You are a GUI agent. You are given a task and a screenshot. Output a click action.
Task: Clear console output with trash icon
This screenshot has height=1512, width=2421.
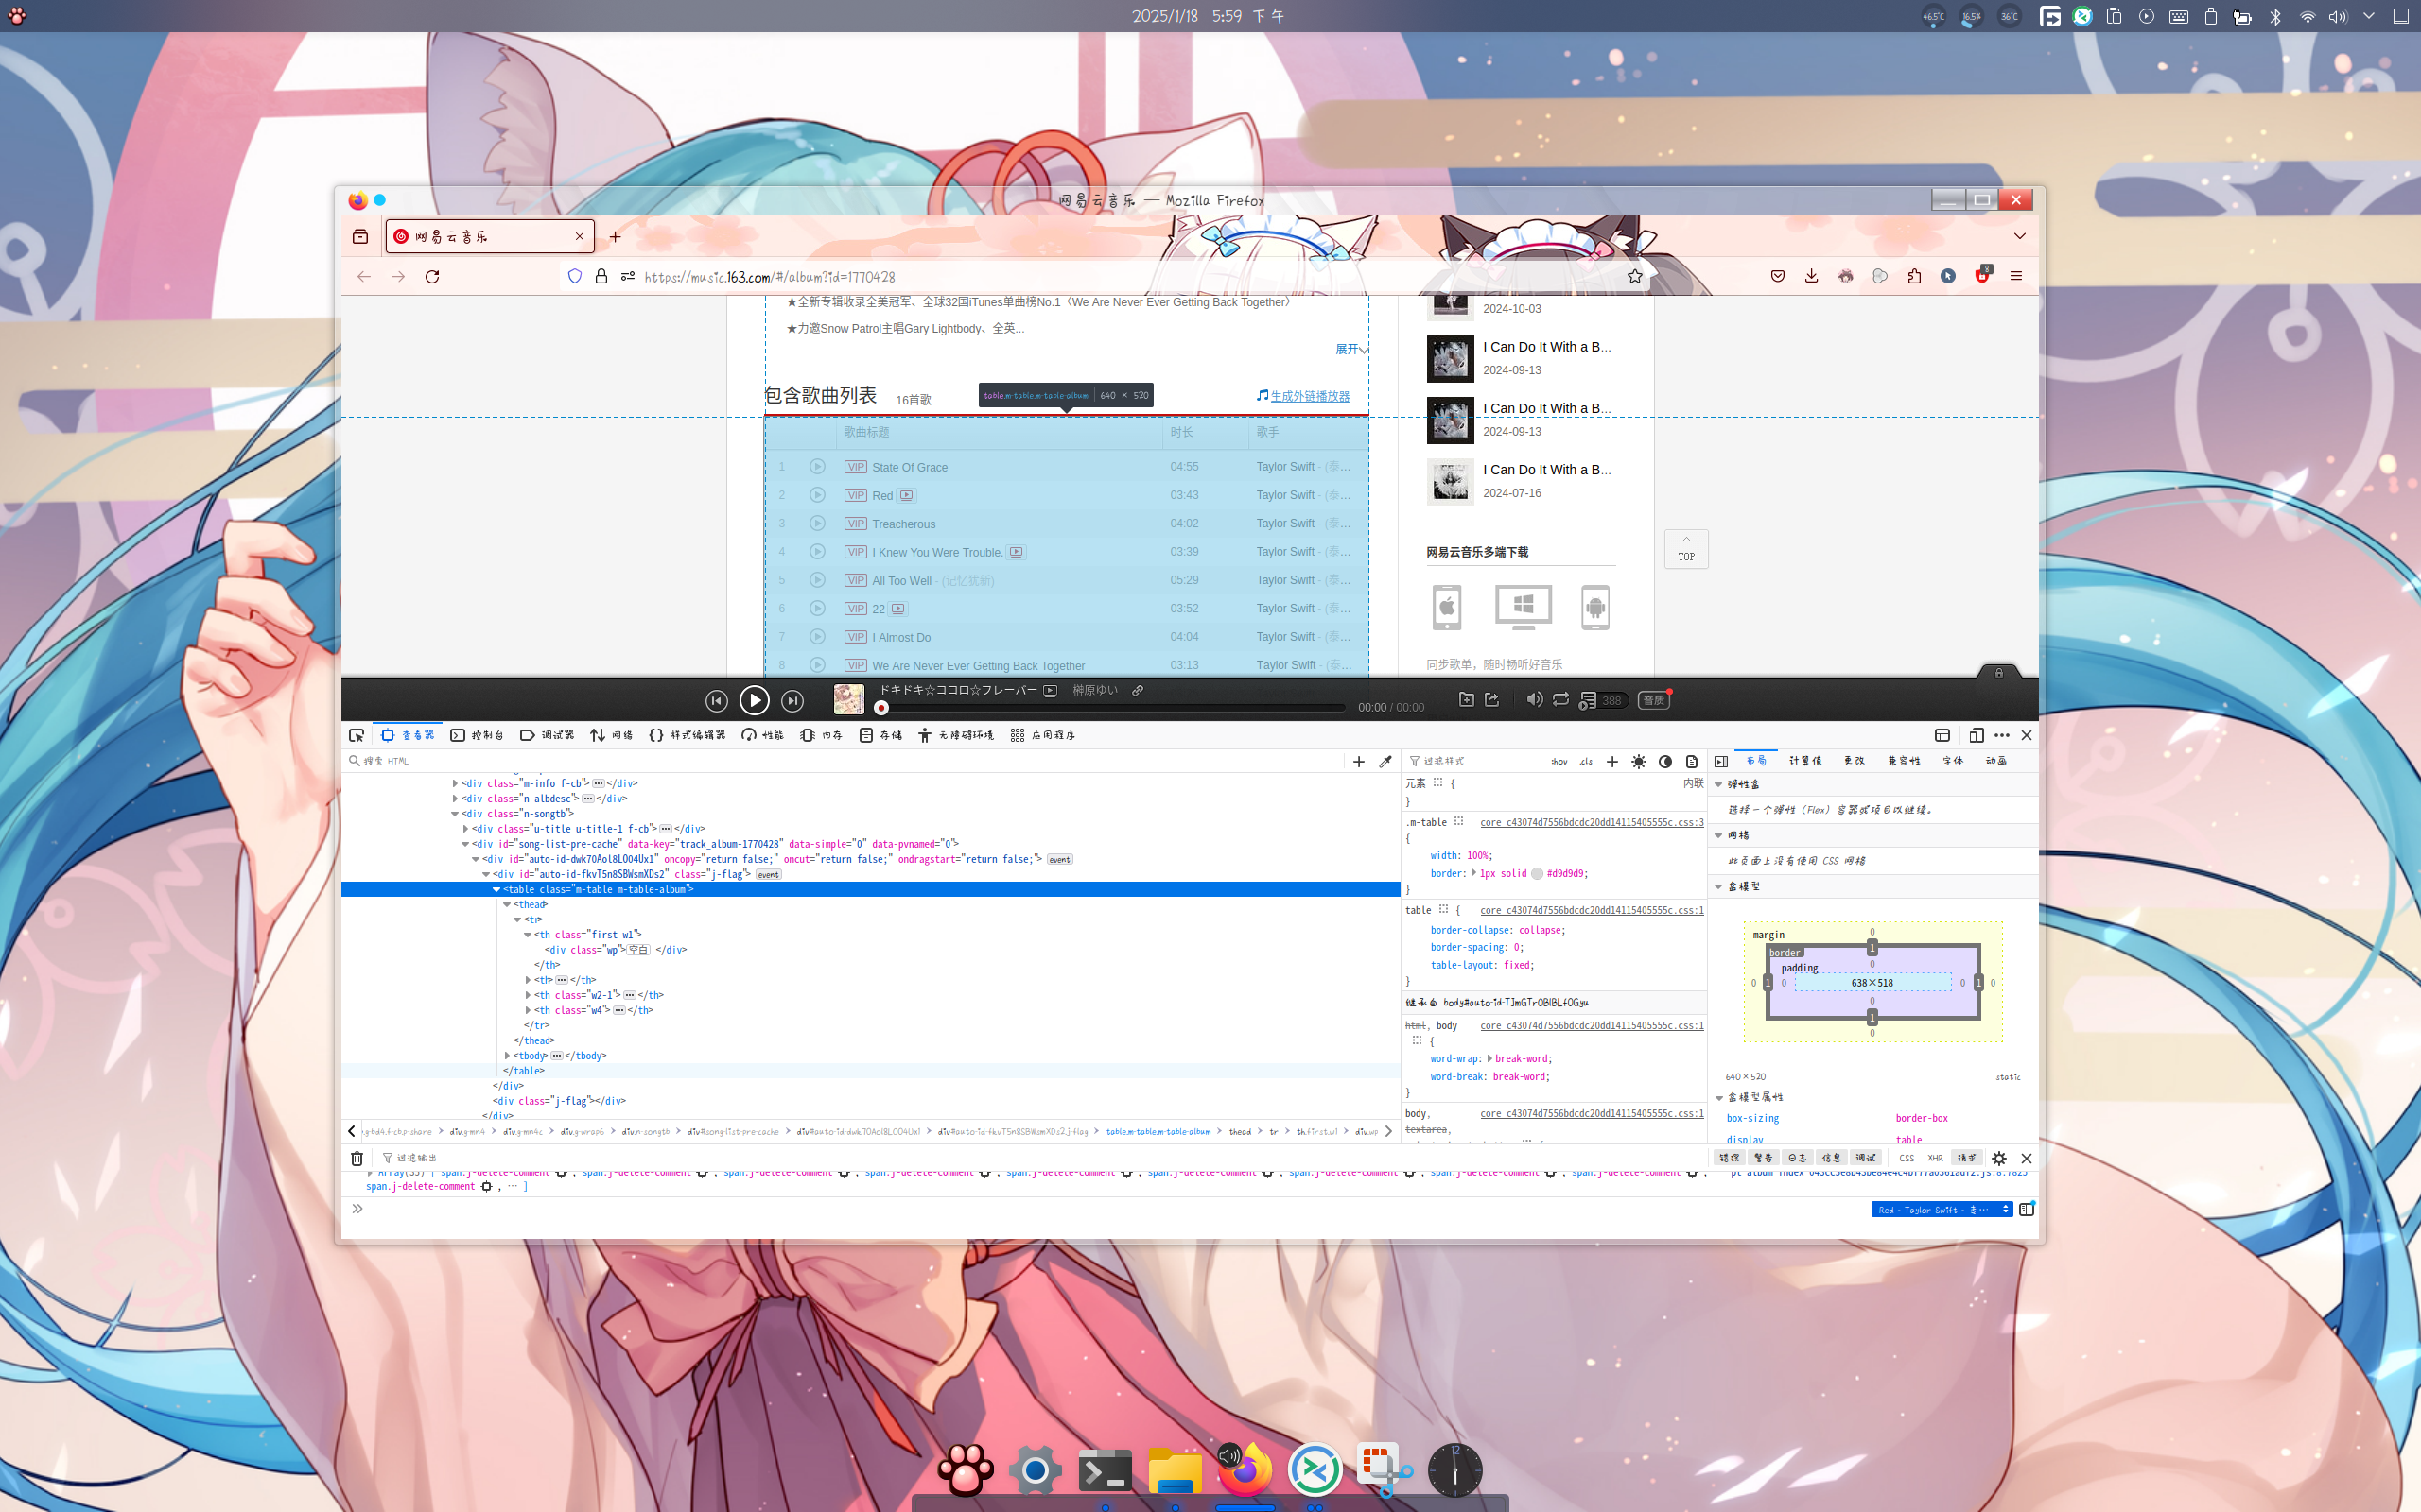click(357, 1158)
